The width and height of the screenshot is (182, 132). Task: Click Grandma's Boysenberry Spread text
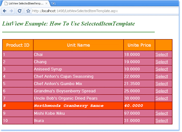click(65, 91)
